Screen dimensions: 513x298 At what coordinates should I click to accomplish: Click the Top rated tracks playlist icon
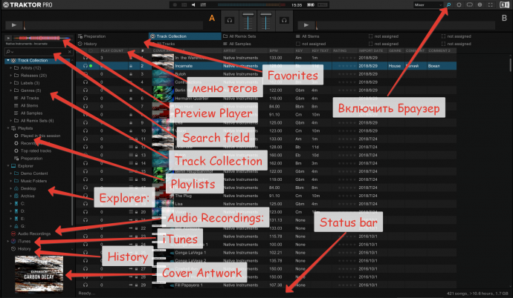[16, 151]
